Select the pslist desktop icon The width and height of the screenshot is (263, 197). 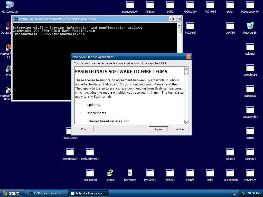point(230,7)
